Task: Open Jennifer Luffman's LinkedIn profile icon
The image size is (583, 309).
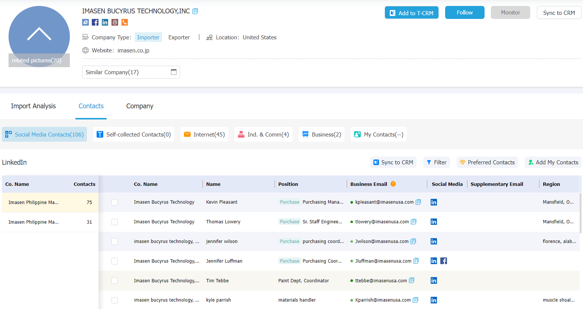Action: pyautogui.click(x=434, y=261)
